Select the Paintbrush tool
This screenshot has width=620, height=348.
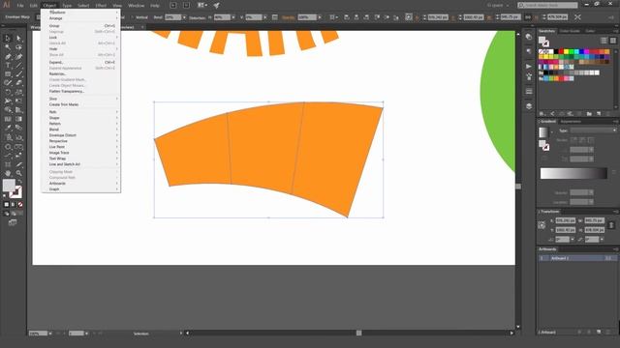pos(18,74)
